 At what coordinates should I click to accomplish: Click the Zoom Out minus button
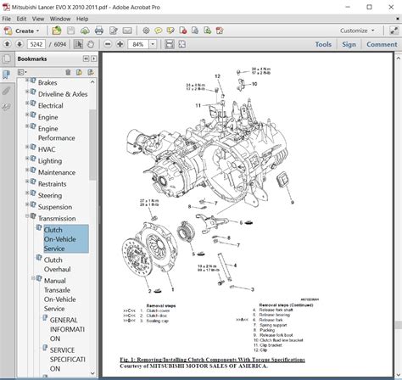108,44
